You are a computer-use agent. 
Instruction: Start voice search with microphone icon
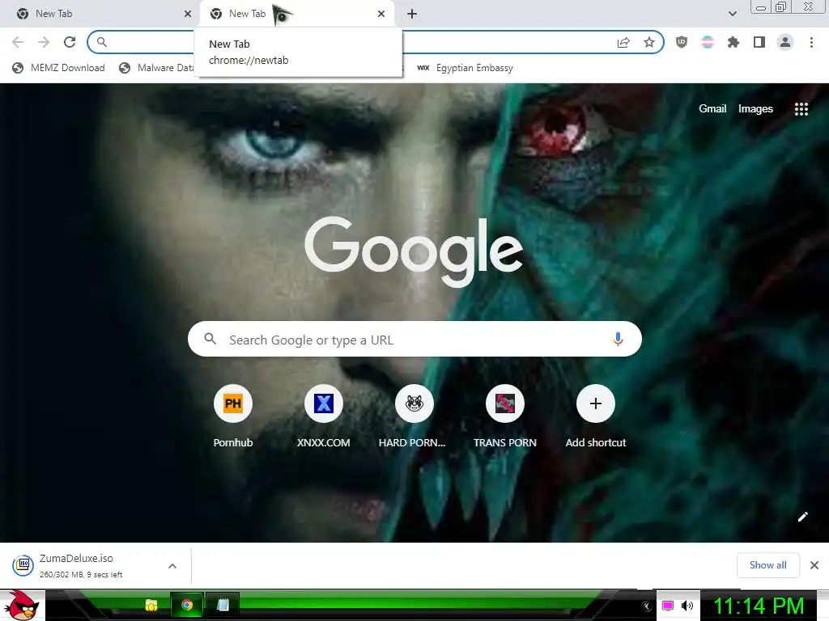click(x=618, y=339)
